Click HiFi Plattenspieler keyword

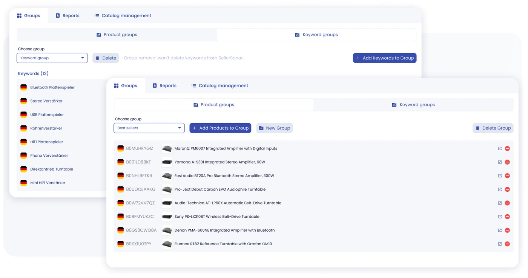point(47,142)
